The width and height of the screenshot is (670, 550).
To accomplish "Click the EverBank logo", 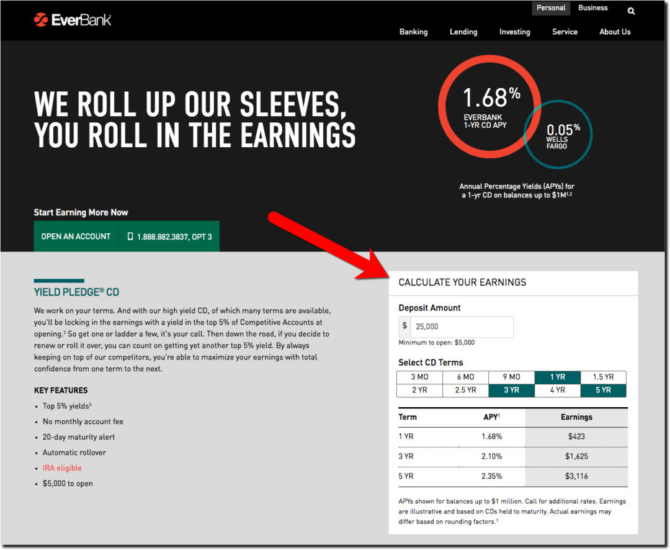I will point(73,19).
